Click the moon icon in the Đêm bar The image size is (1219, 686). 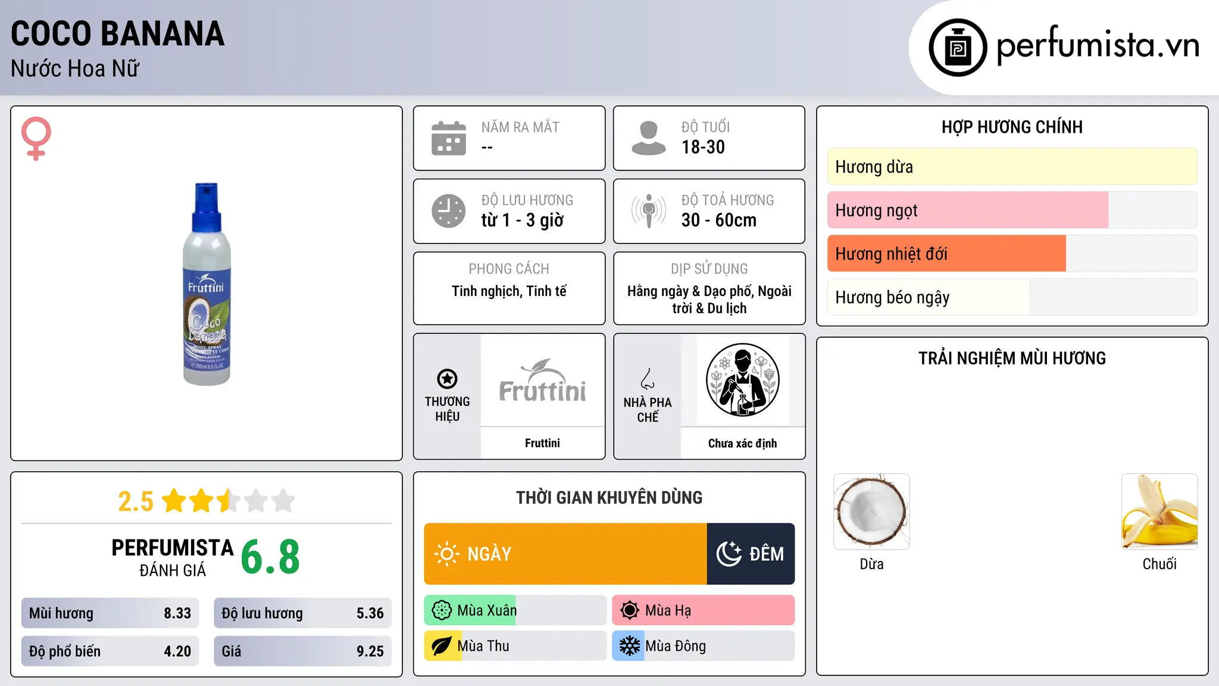tap(729, 554)
